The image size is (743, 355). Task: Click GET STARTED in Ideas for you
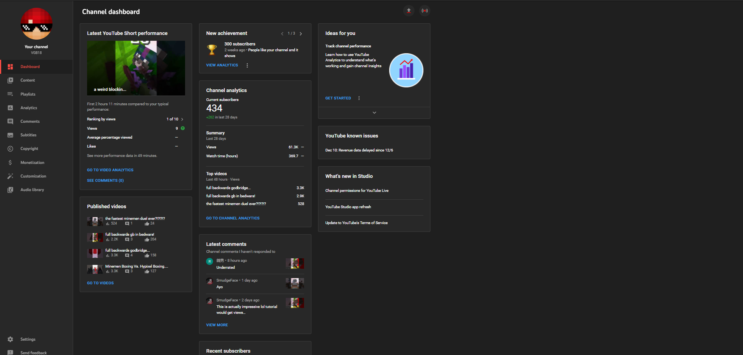338,98
